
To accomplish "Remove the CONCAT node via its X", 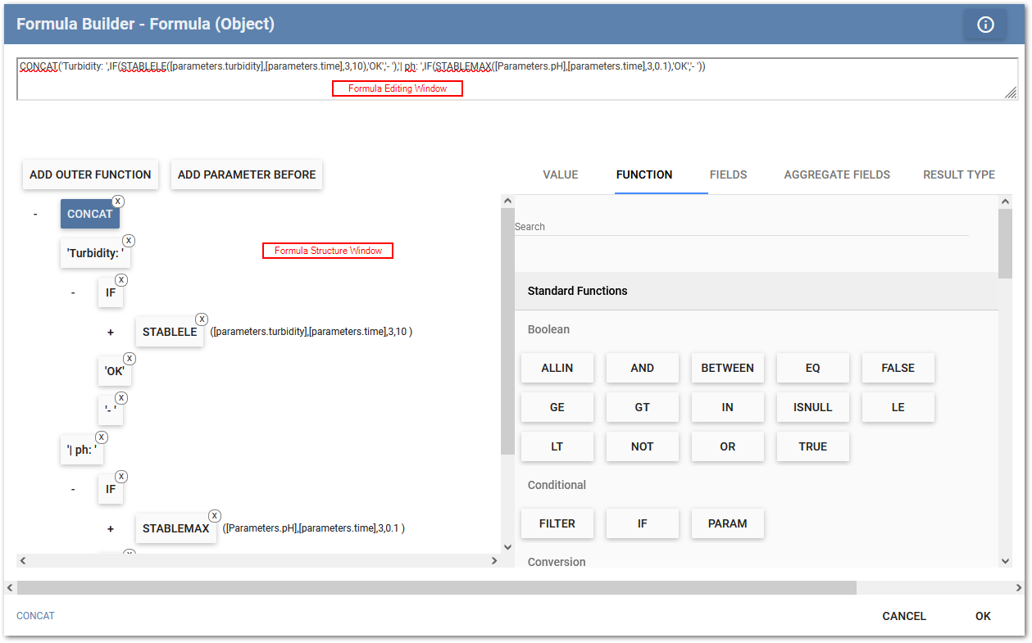I will 118,202.
